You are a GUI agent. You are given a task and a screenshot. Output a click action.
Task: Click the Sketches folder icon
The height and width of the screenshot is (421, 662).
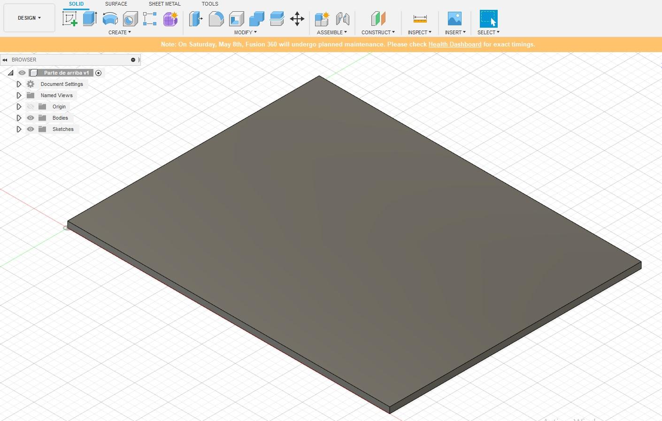click(42, 129)
